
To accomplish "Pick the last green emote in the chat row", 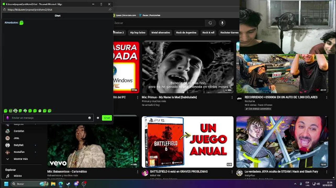I will (x=50, y=111).
